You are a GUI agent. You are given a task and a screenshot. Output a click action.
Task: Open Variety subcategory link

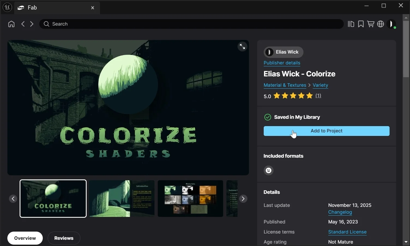point(320,85)
